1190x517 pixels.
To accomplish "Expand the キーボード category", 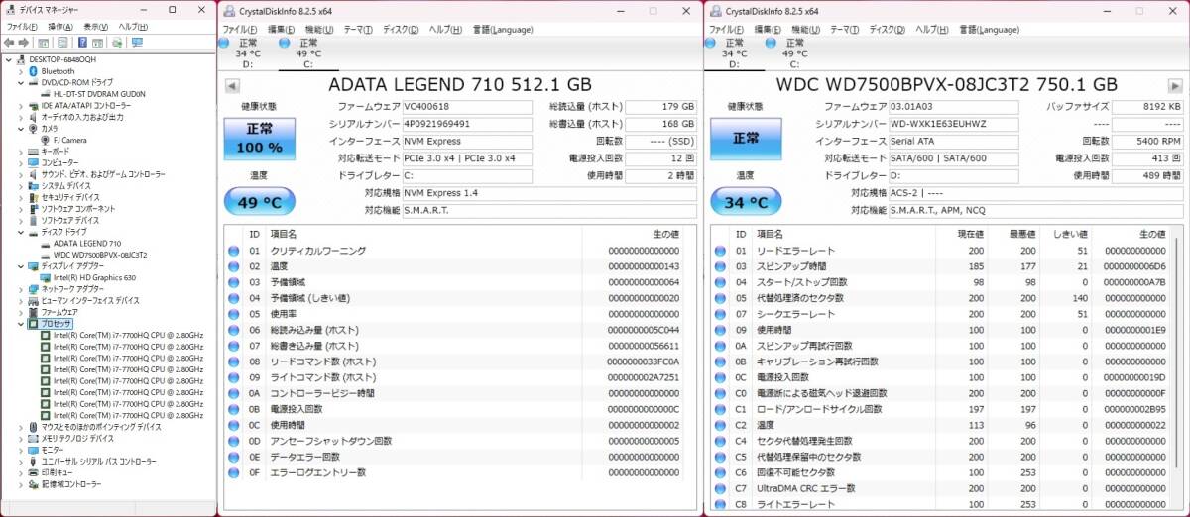I will click(22, 151).
